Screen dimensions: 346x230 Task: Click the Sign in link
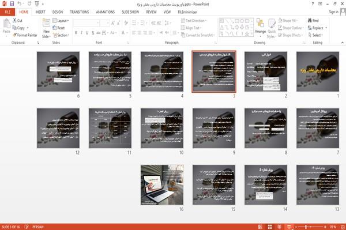point(333,12)
